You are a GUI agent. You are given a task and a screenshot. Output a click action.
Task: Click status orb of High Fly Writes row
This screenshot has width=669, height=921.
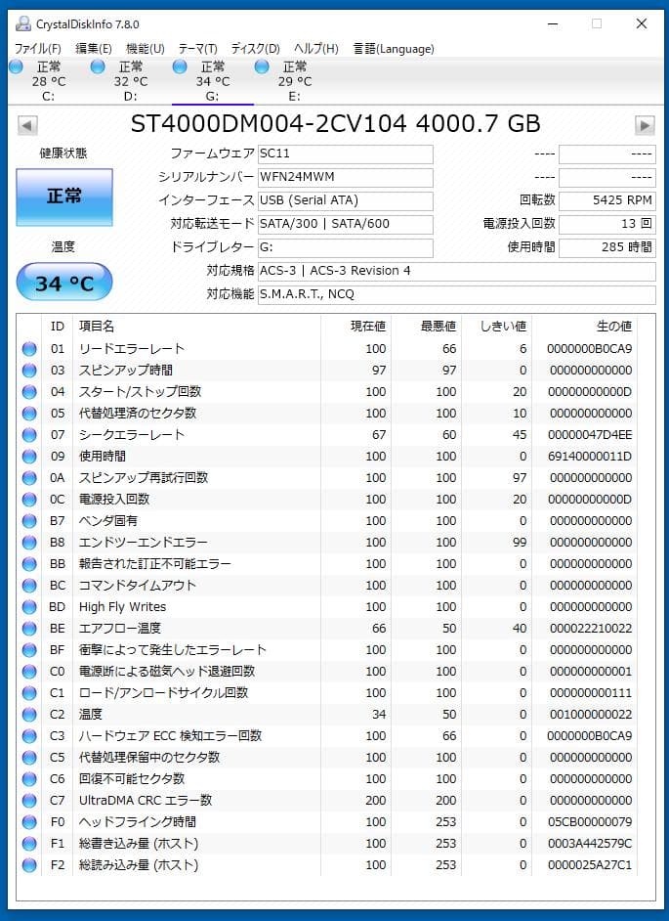[x=29, y=607]
